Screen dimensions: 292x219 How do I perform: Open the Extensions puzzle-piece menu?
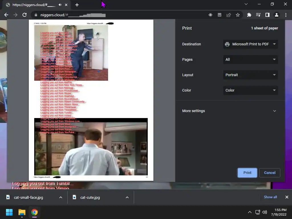(249, 15)
